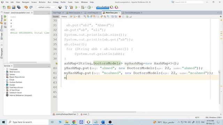
Task: Open the Navigator side panel tab
Action: coord(1,53)
